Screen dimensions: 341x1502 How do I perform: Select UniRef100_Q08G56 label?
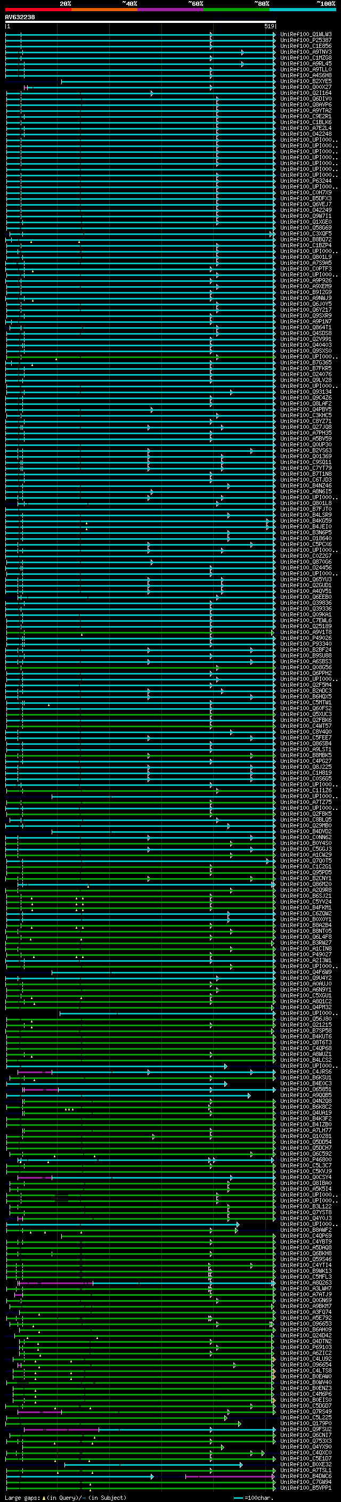pyautogui.click(x=306, y=668)
